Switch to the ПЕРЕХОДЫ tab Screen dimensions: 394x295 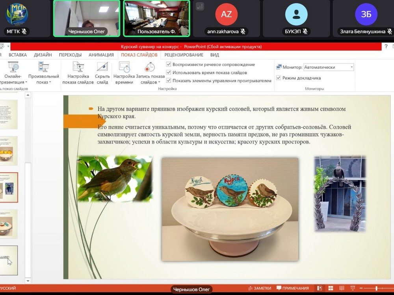click(70, 55)
